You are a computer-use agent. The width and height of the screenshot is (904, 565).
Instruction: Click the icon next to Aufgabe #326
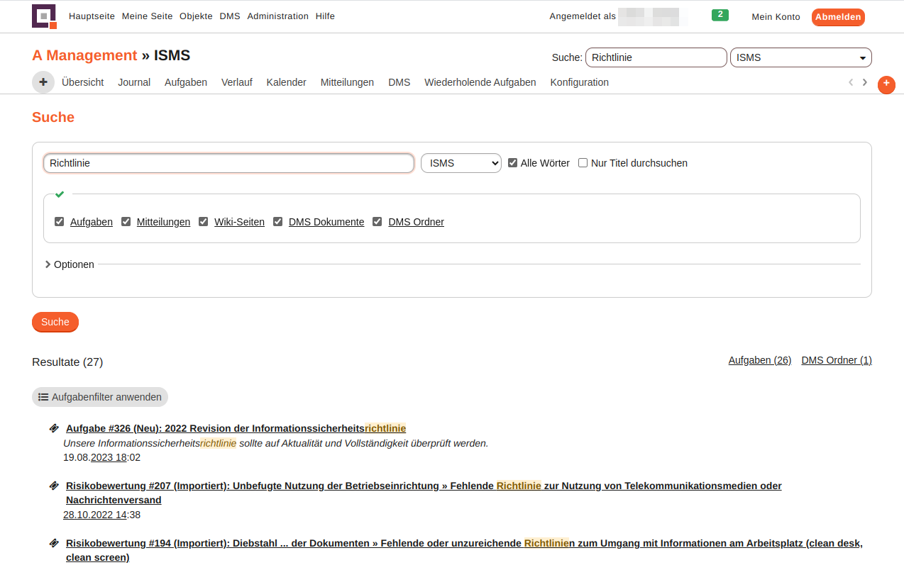[54, 428]
